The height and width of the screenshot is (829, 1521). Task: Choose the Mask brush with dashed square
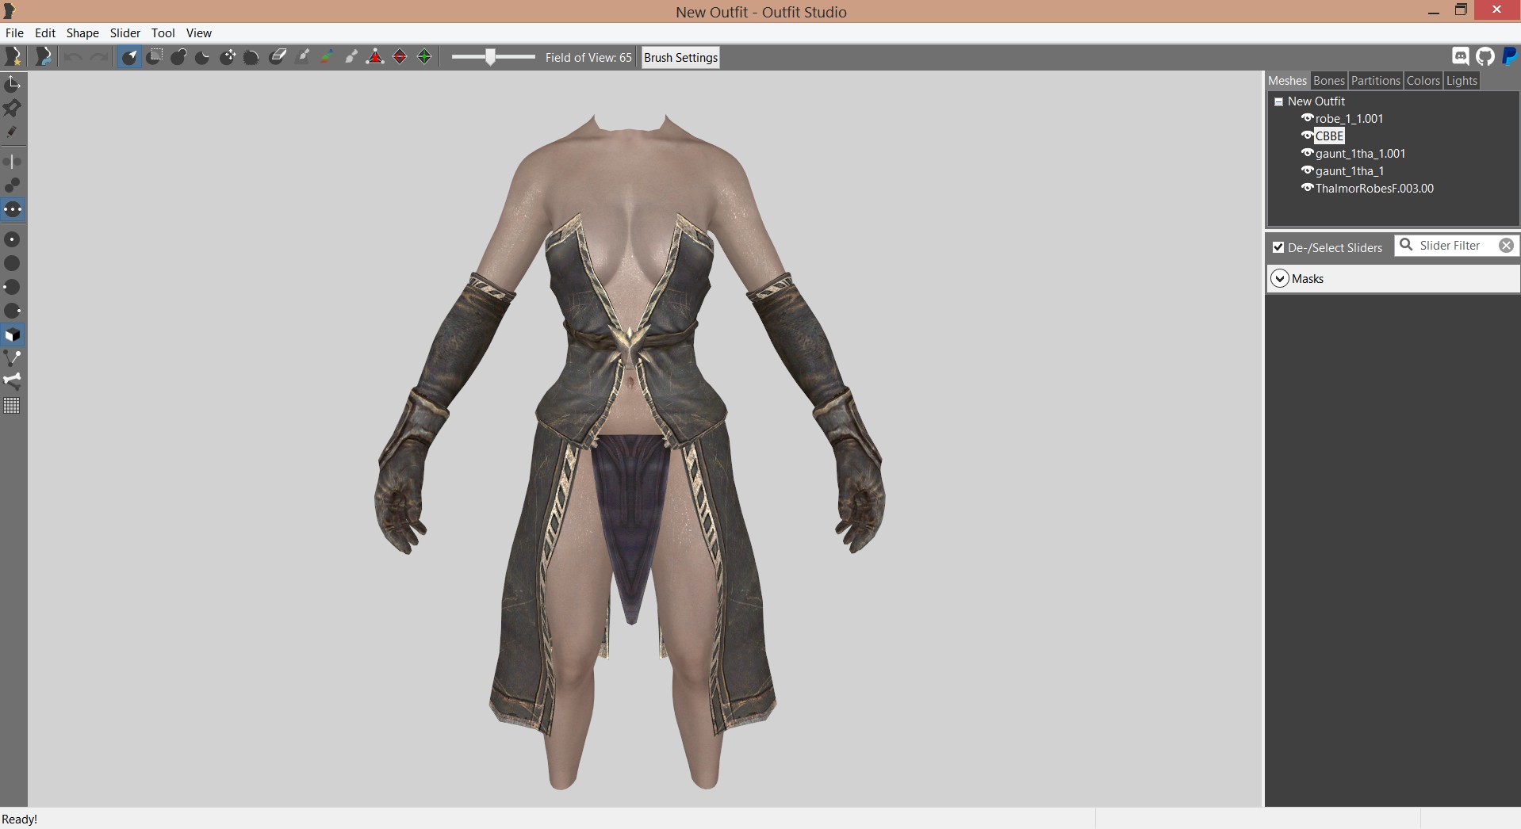click(x=155, y=57)
